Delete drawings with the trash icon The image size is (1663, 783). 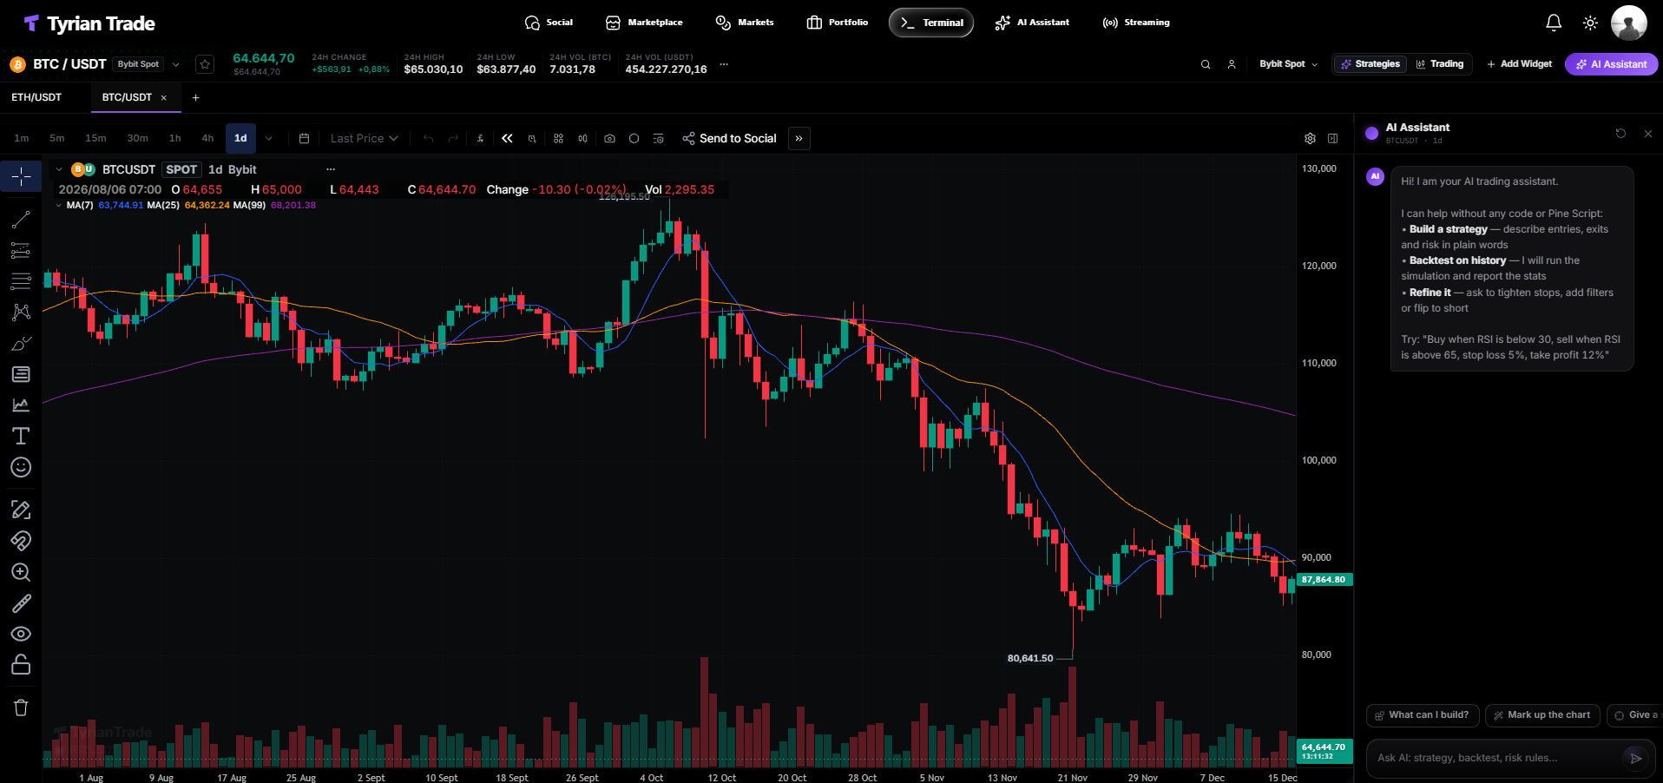pyautogui.click(x=21, y=707)
